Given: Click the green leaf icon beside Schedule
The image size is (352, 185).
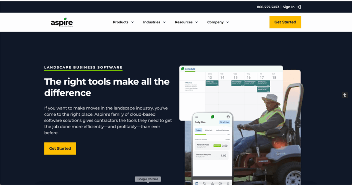Looking at the screenshot, I should (x=182, y=69).
